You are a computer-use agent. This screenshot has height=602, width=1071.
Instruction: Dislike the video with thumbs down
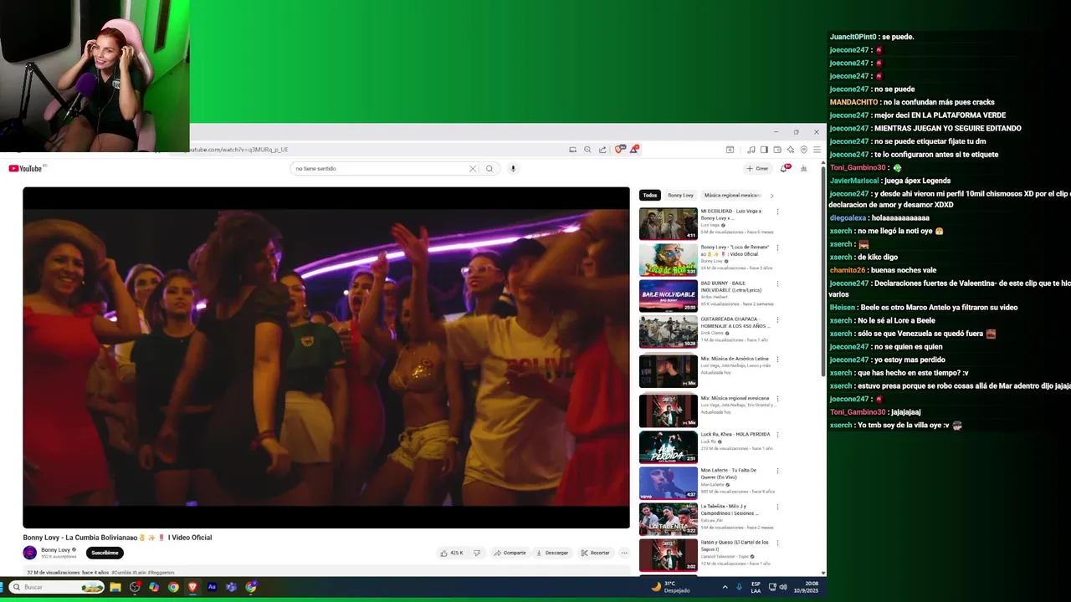pos(477,553)
